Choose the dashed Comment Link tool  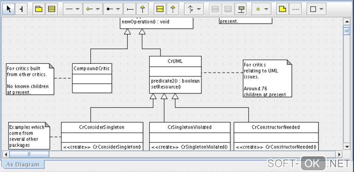[x=295, y=9]
